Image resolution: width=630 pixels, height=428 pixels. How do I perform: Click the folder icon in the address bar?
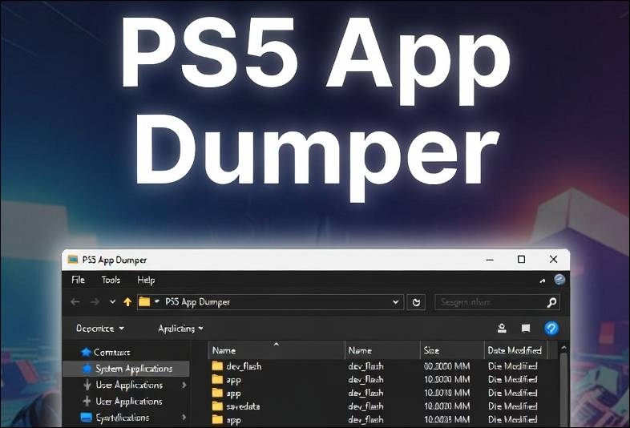[143, 301]
